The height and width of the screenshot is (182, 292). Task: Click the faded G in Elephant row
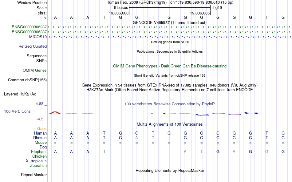[267, 152]
